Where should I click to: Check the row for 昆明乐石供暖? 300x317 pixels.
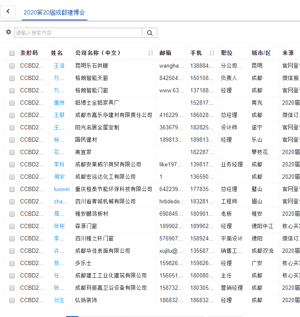(x=12, y=66)
